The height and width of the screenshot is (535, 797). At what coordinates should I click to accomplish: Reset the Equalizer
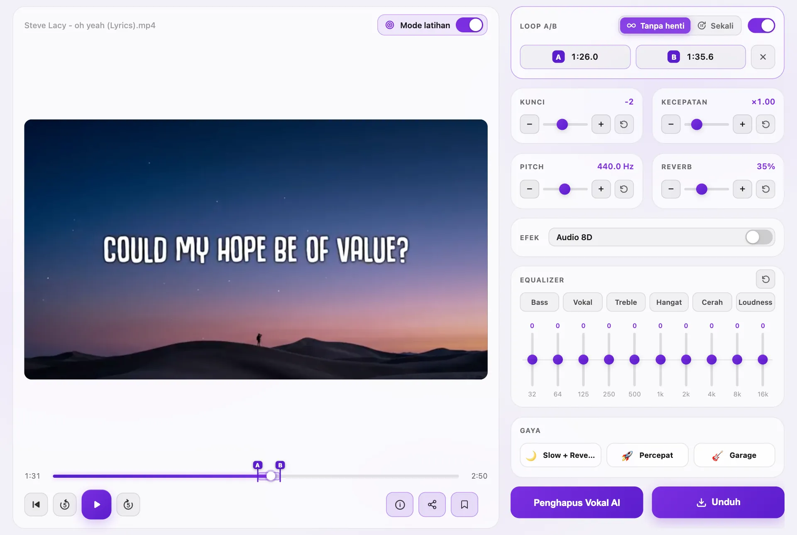coord(766,279)
